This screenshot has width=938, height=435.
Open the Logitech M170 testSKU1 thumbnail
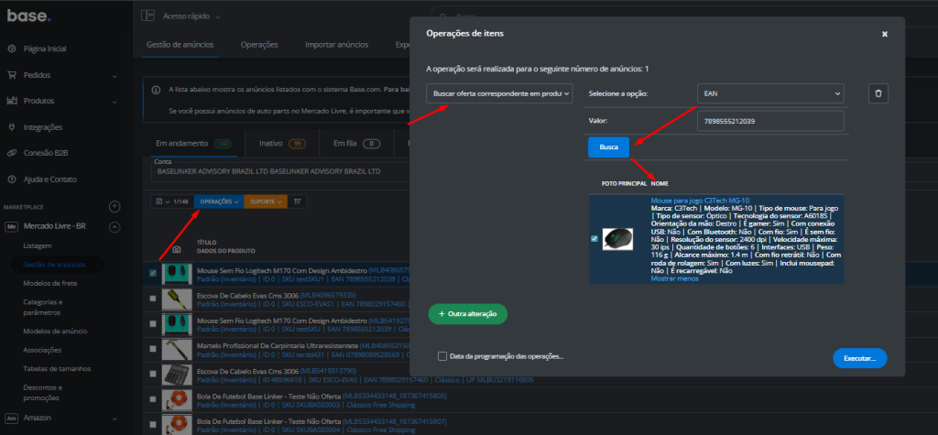177,273
